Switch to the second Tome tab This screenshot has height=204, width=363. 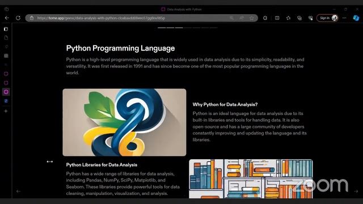(x=6, y=83)
